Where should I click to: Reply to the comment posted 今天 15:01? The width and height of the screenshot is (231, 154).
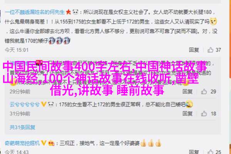tap(194, 50)
